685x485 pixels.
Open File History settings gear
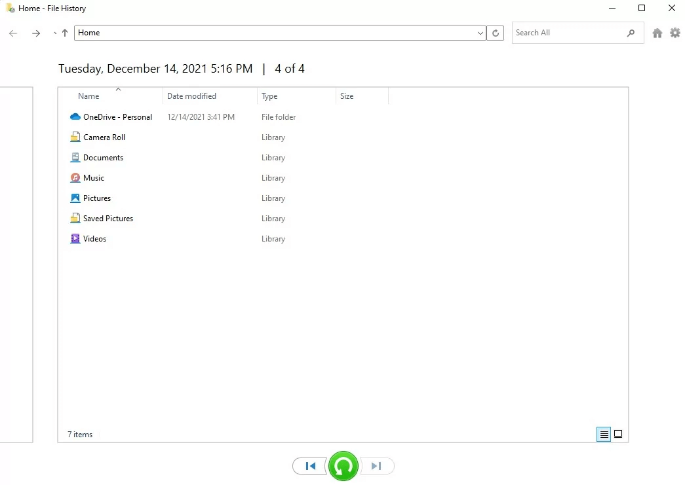tap(675, 32)
